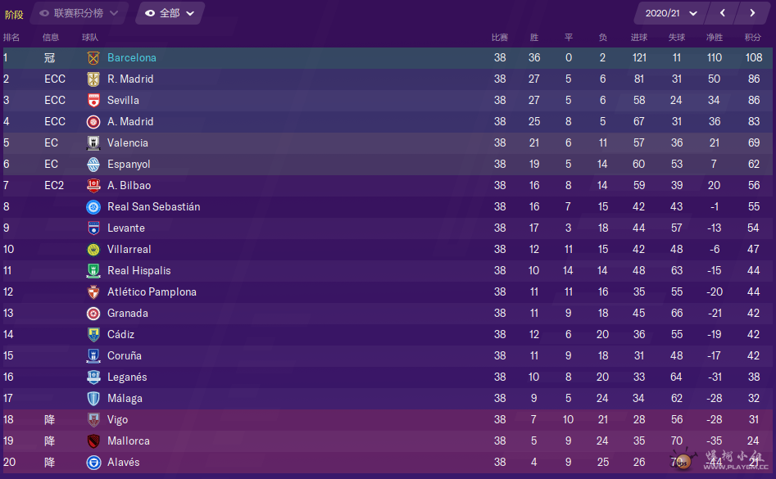Image resolution: width=776 pixels, height=479 pixels.
Task: Sort table by 积分 column header
Action: [753, 38]
